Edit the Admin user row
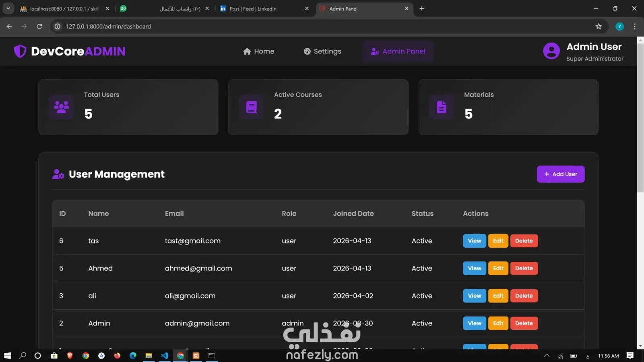Viewport: 644px width, 362px height. pyautogui.click(x=498, y=323)
